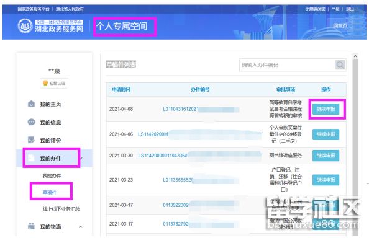Select the 我的办件 sub-item

pos(52,175)
